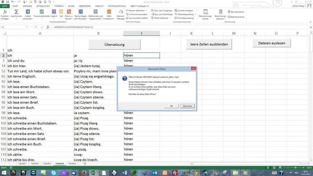313x176 pixels.
Task: Click Formeln anzeigen in the ribbon
Action: click(184, 10)
